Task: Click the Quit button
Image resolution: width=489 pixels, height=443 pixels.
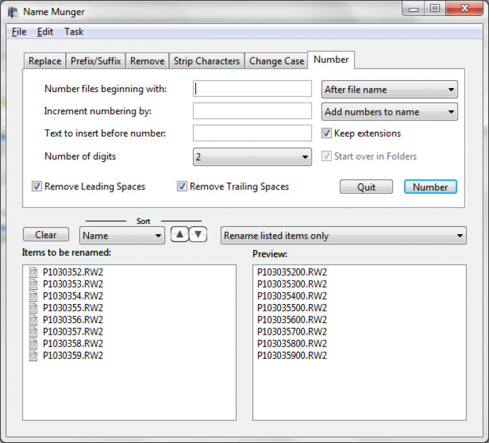Action: [x=366, y=187]
